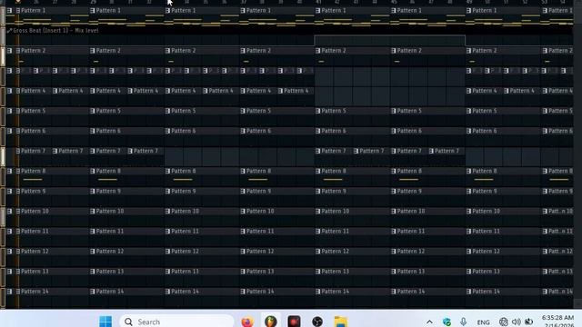Click the security shield tray icon
Image resolution: width=582 pixels, height=327 pixels.
click(x=447, y=322)
